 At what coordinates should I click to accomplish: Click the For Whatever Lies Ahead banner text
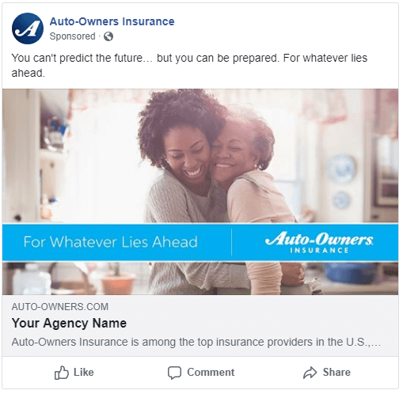coord(110,242)
